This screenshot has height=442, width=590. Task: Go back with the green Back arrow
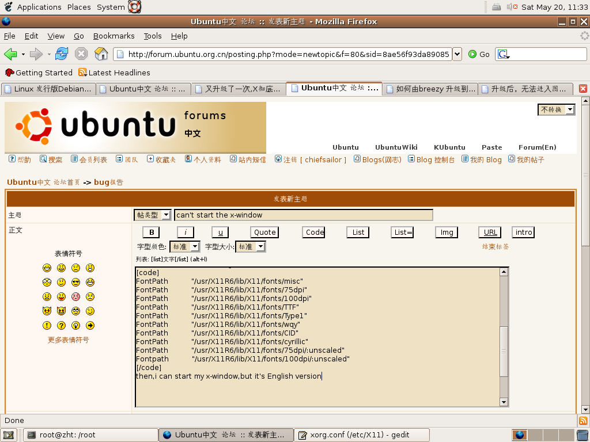pos(10,54)
